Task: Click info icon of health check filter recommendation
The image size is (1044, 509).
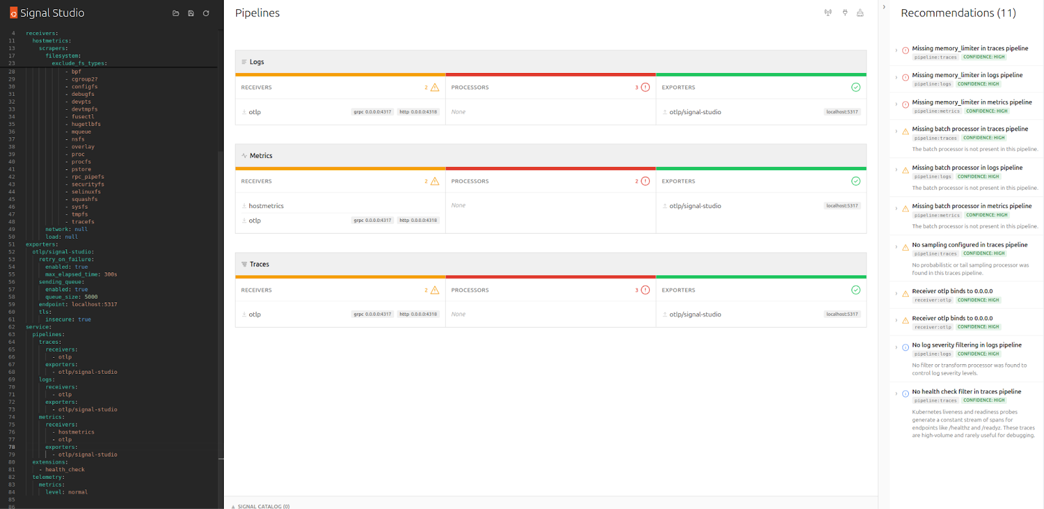Action: click(906, 394)
